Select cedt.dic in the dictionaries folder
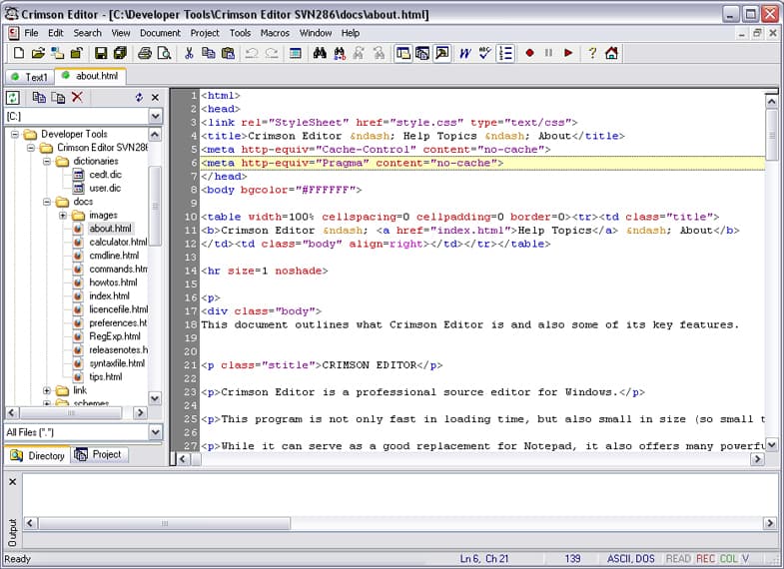 105,175
